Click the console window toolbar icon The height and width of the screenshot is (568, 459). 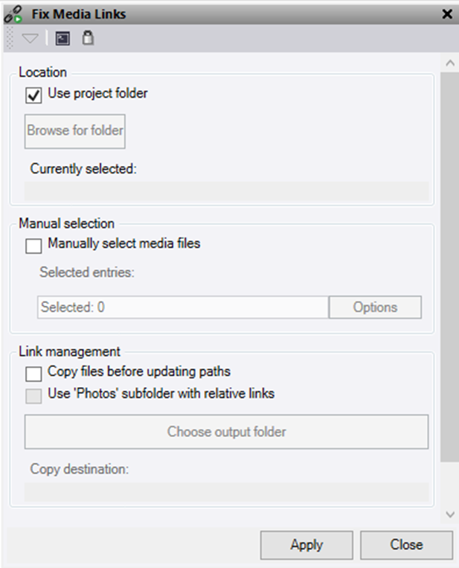click(63, 39)
